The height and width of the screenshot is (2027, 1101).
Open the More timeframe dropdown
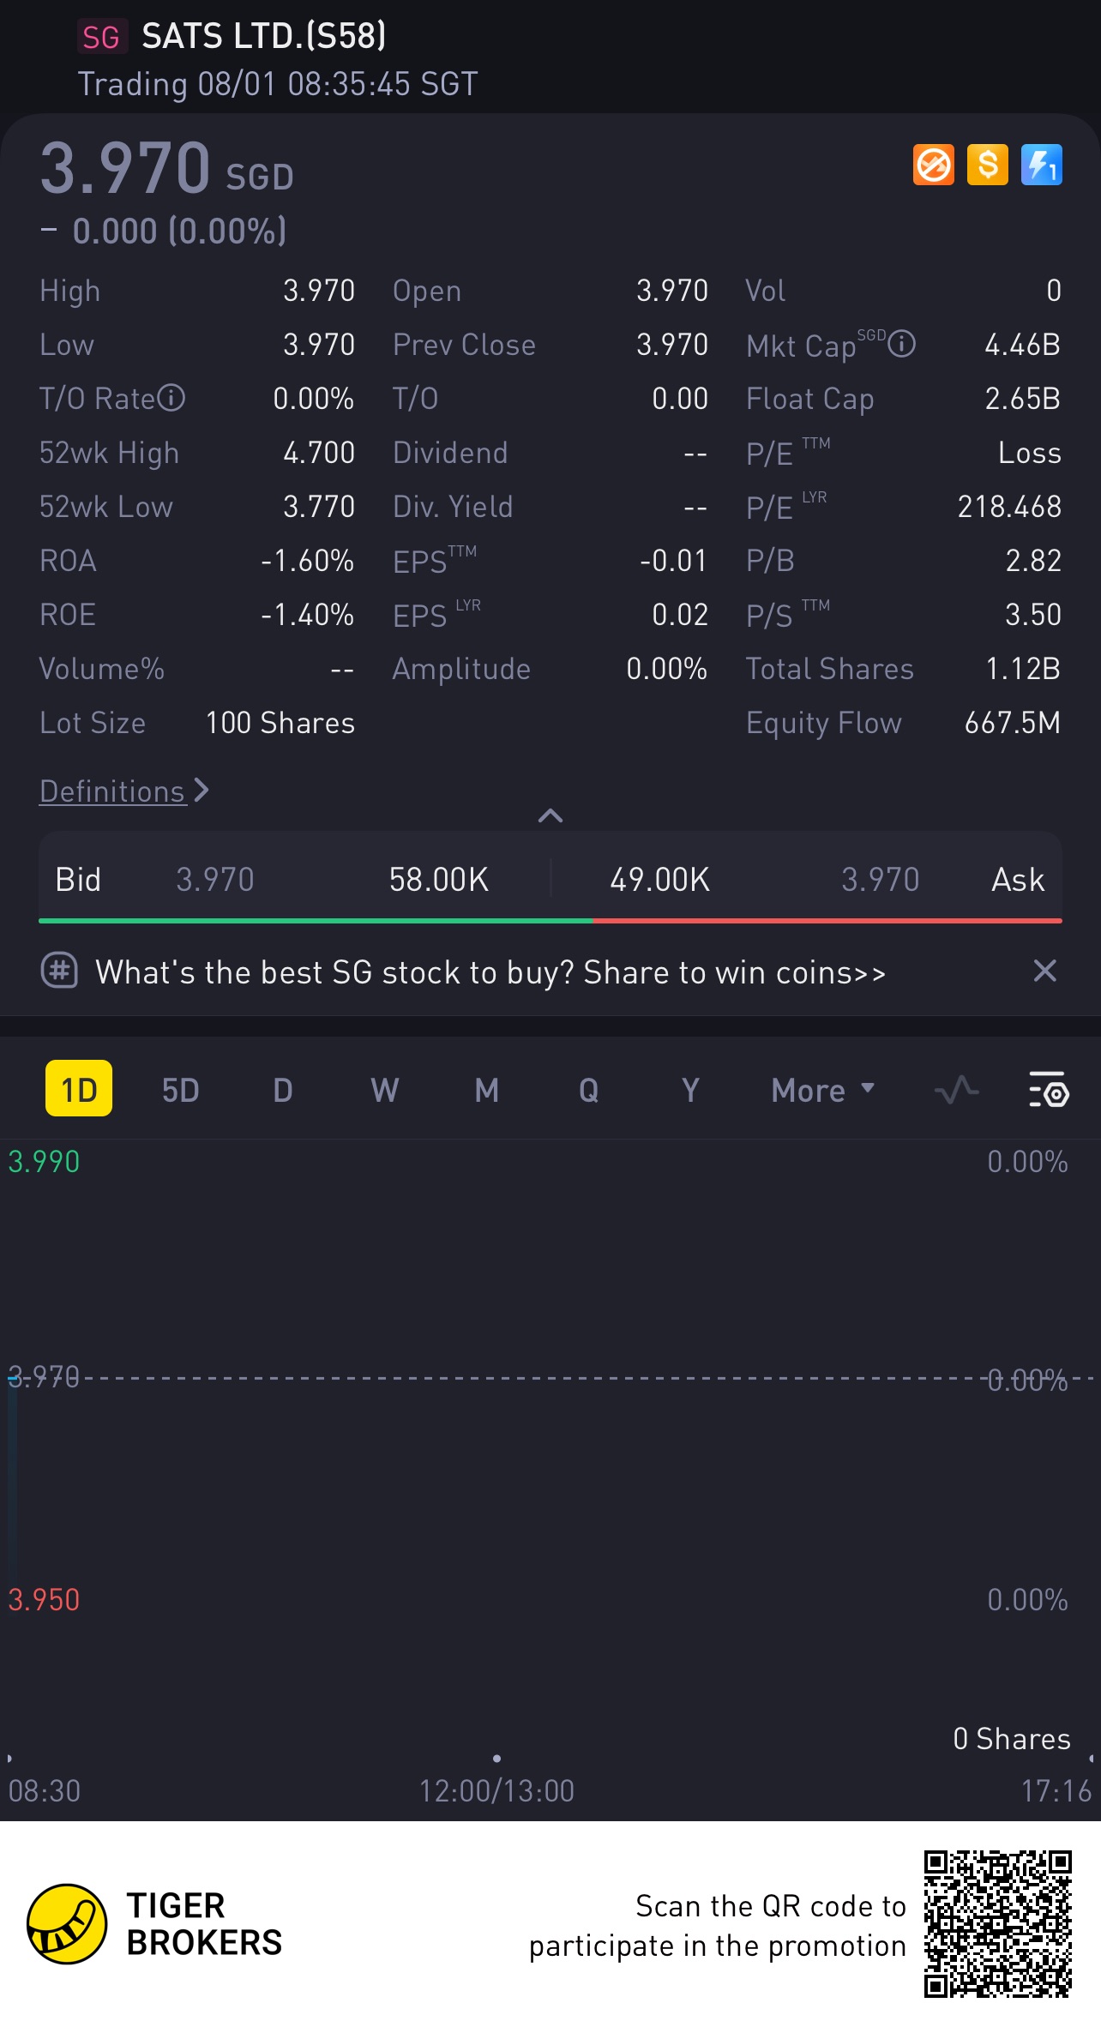(822, 1090)
